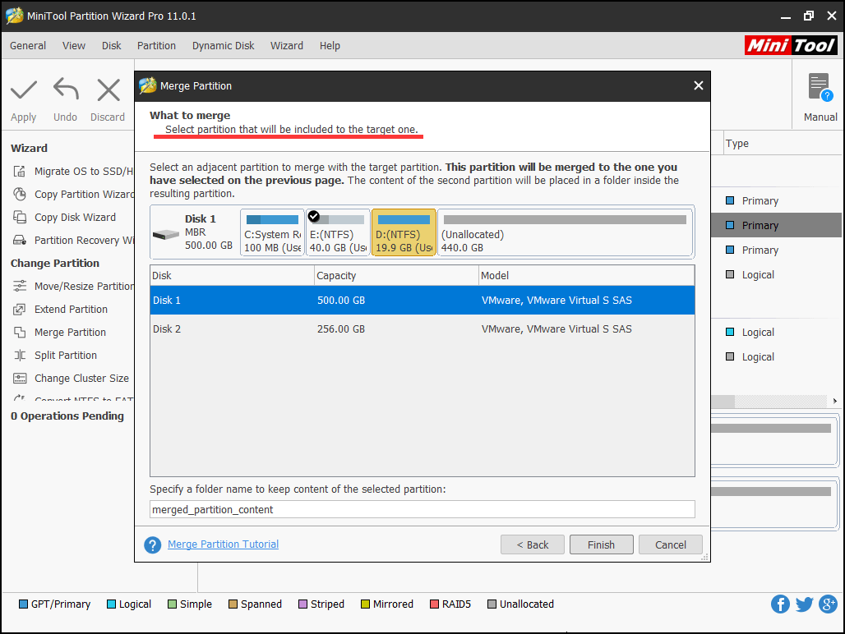
Task: Click the Capacity column header
Action: tap(397, 276)
